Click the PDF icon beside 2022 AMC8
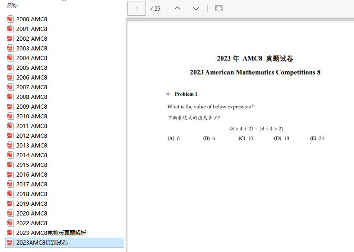The height and width of the screenshot is (252, 354). click(10, 223)
